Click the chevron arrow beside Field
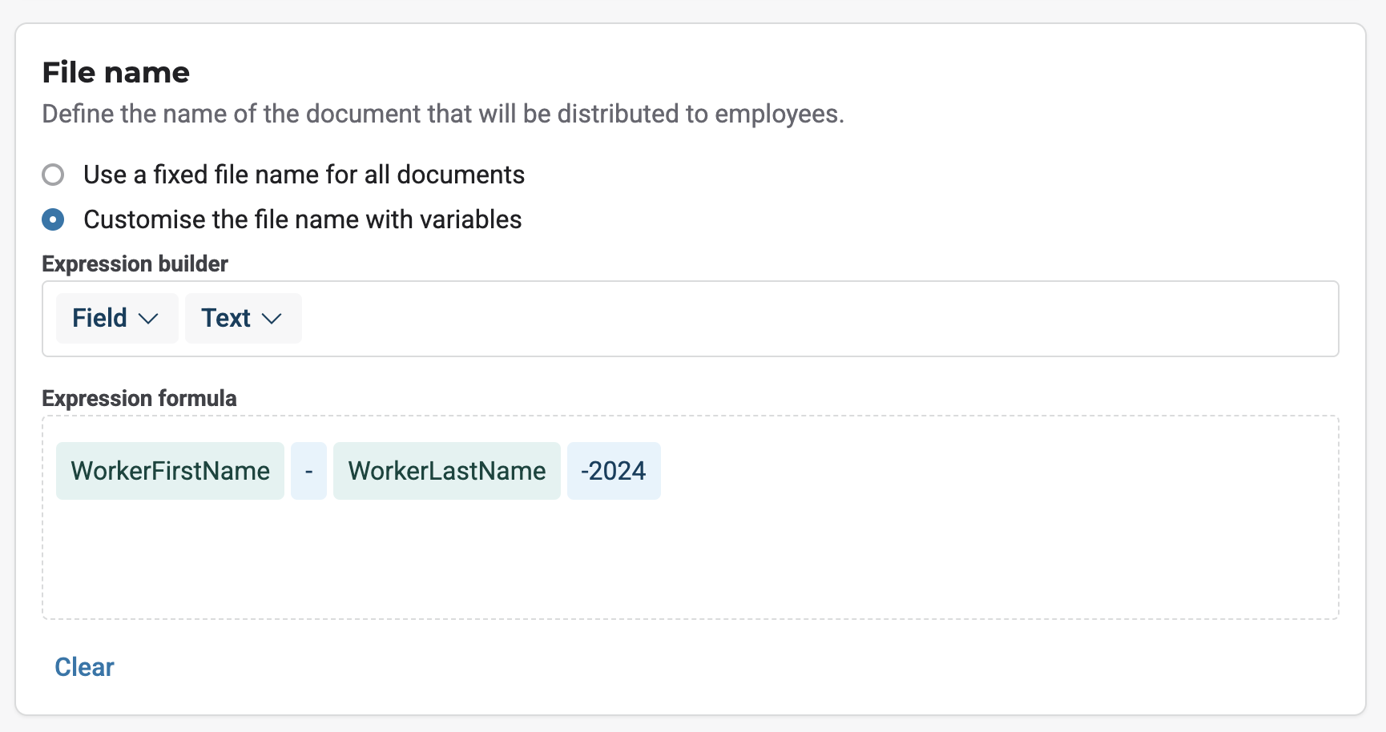 [x=148, y=319]
